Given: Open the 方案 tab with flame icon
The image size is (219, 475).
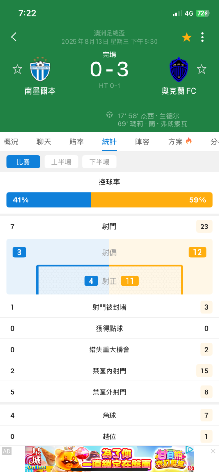Looking at the screenshot, I should coord(180,142).
